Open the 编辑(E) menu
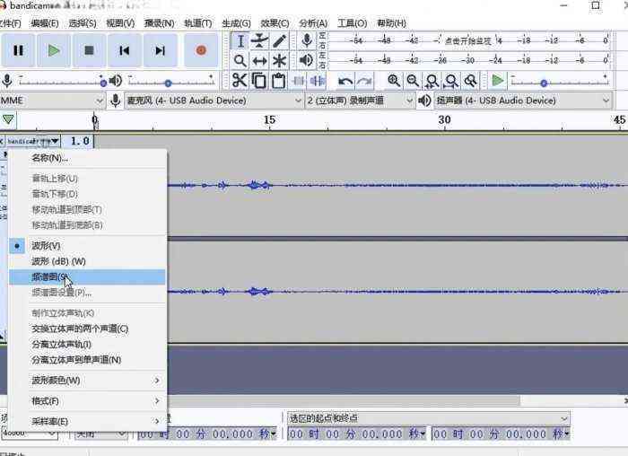This screenshot has height=456, width=628. coord(45,23)
